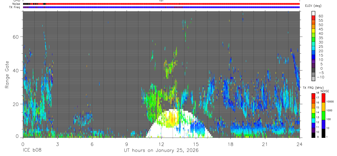
Task: Click the "100" label on the NOISE scale
Action: click(x=328, y=119)
